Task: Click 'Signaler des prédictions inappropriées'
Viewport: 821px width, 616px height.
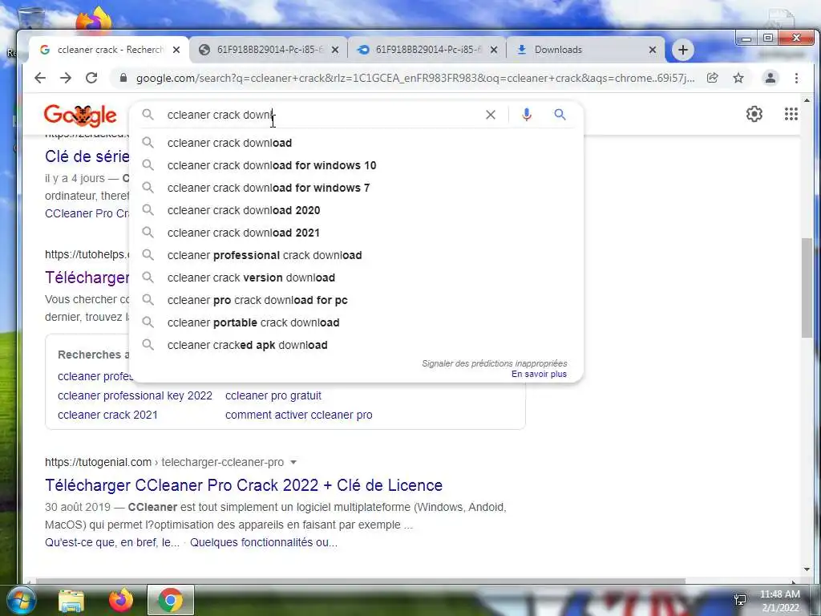Action: click(x=494, y=363)
